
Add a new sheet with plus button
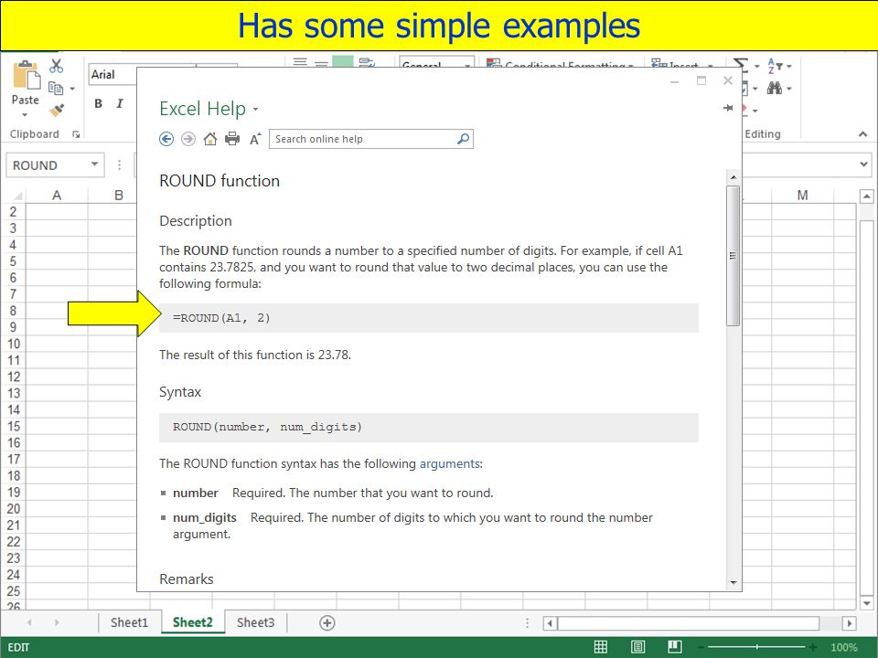[x=327, y=622]
